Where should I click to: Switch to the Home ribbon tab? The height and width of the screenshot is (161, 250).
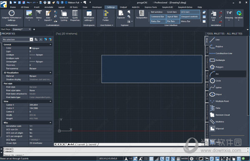(13, 7)
